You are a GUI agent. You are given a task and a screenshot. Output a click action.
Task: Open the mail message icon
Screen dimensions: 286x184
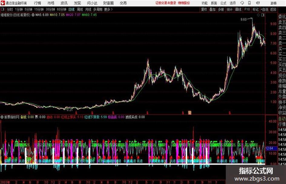258,3
